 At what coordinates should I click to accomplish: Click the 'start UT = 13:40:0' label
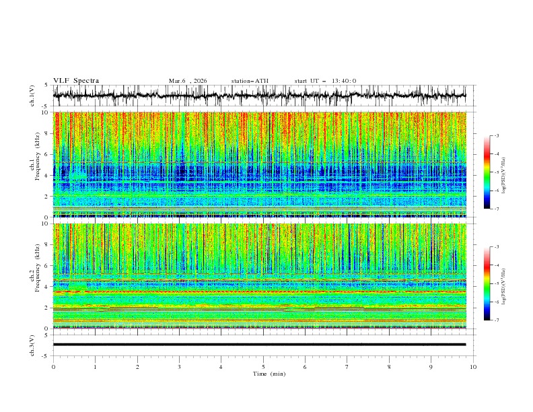coord(325,81)
